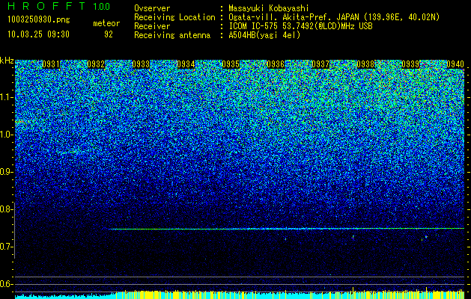
Task: Click the ICOM IC-575 53.7492 MHz text
Action: (300, 26)
